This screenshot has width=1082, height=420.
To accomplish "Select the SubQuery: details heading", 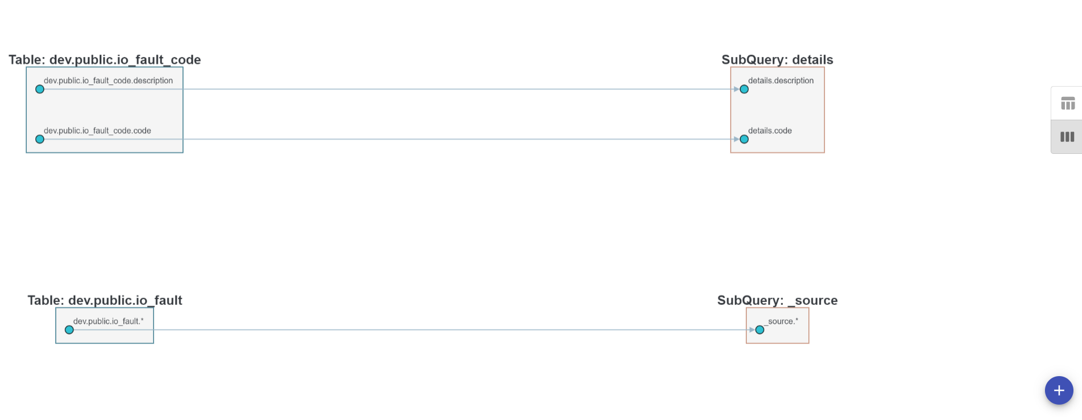I will tap(777, 59).
